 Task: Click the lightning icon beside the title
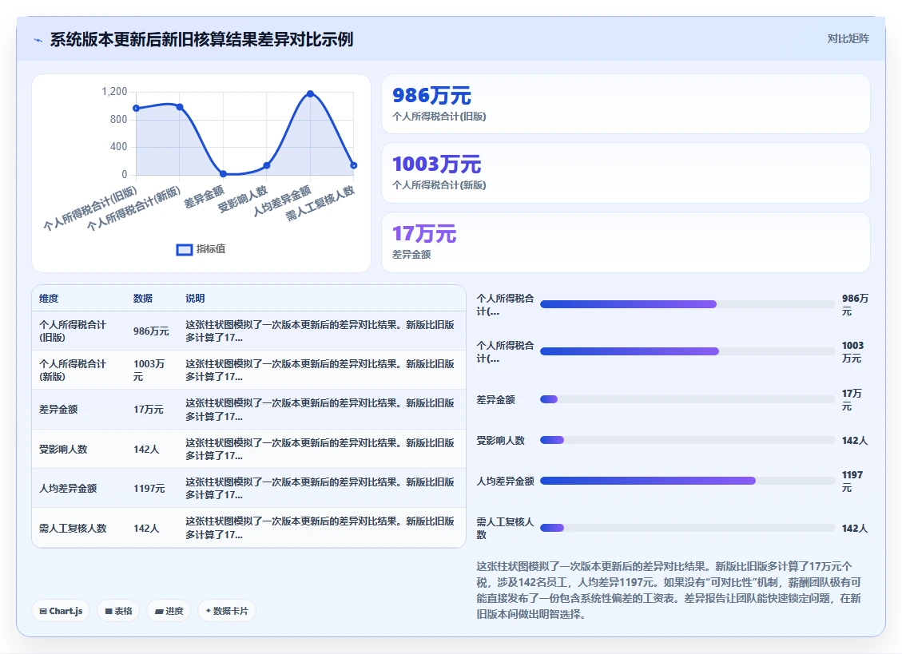tap(38, 40)
